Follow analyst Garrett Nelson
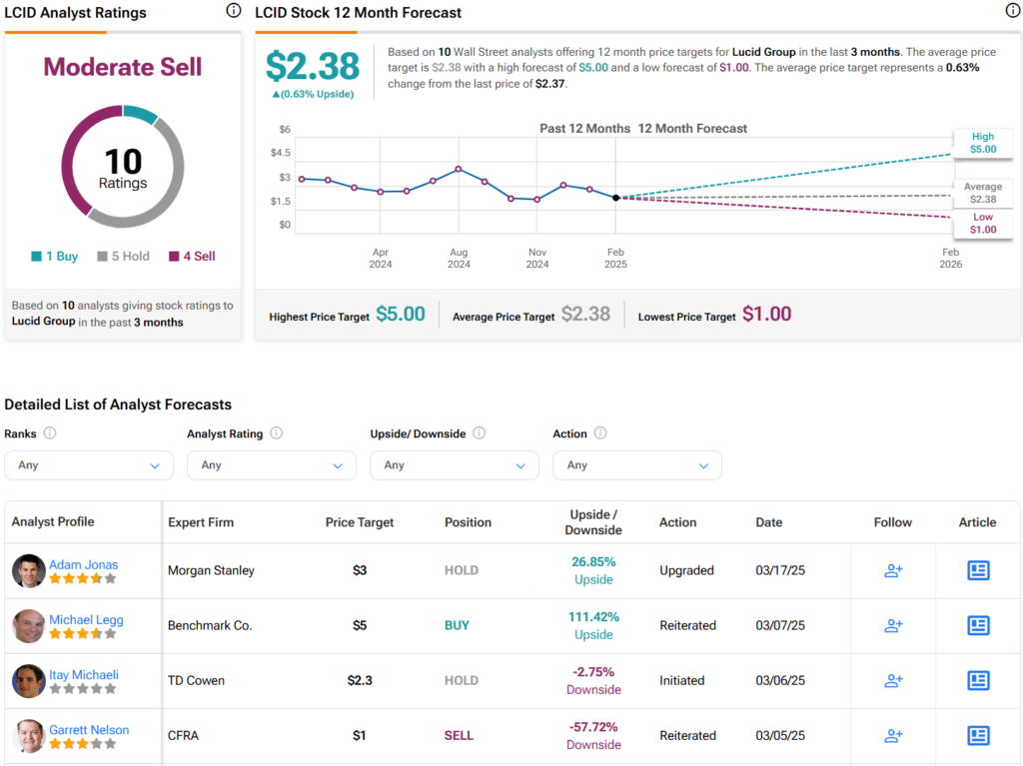 click(x=893, y=735)
